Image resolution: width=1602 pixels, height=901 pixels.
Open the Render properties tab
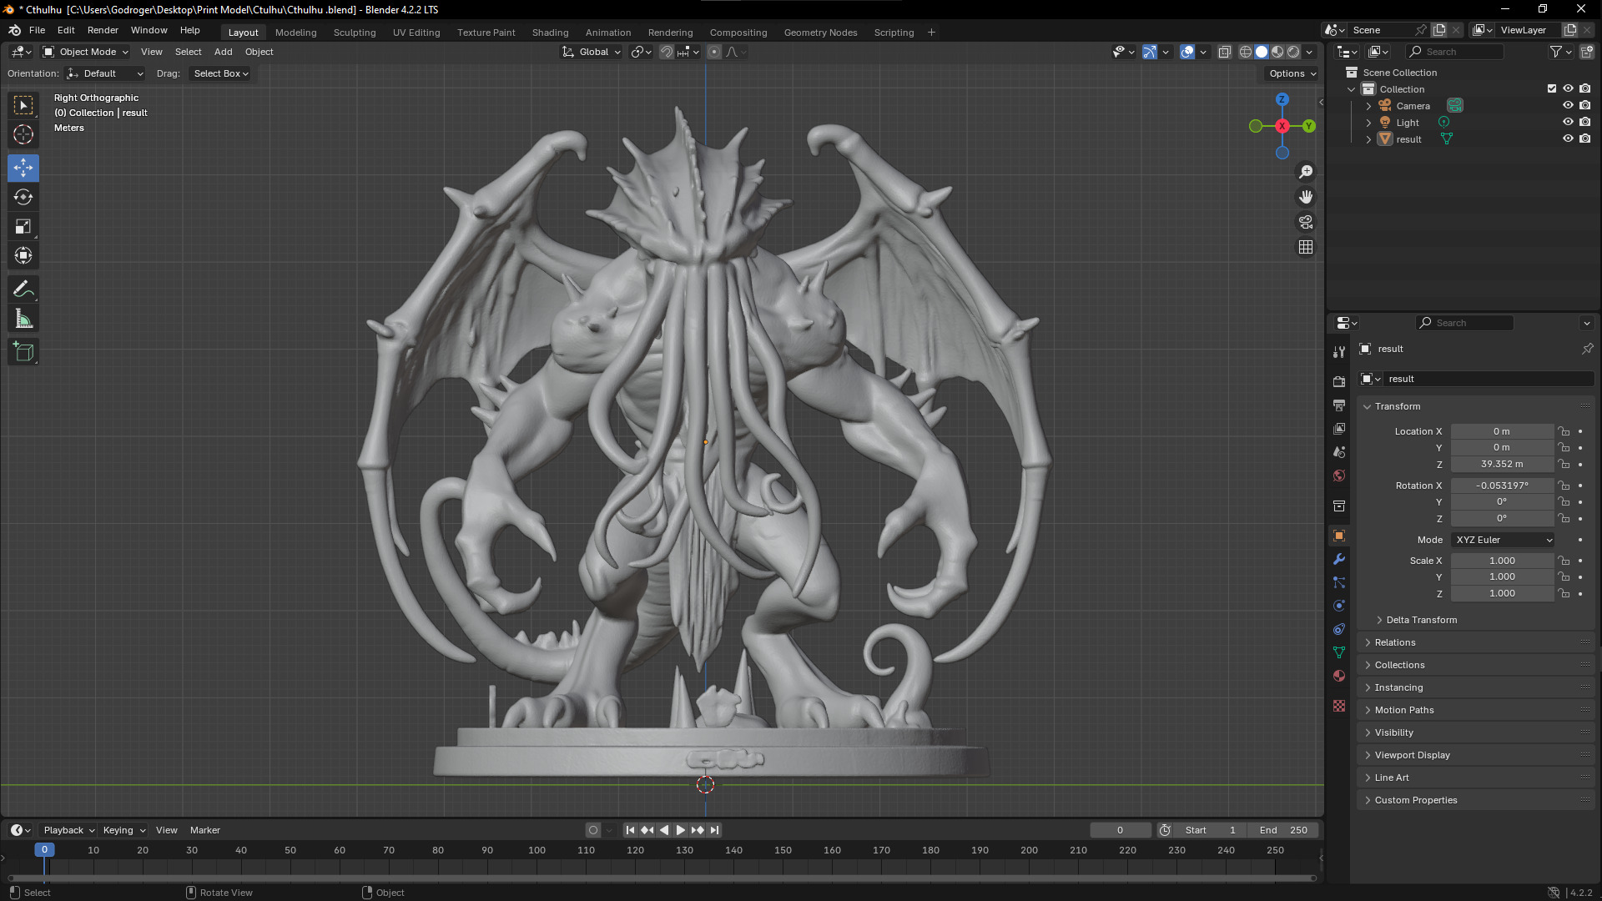coord(1339,382)
